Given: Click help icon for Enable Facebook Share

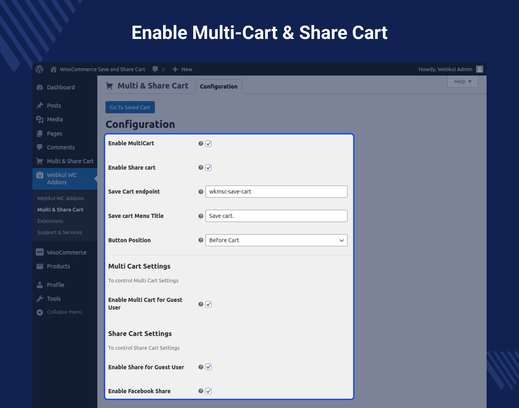Looking at the screenshot, I should click(201, 391).
